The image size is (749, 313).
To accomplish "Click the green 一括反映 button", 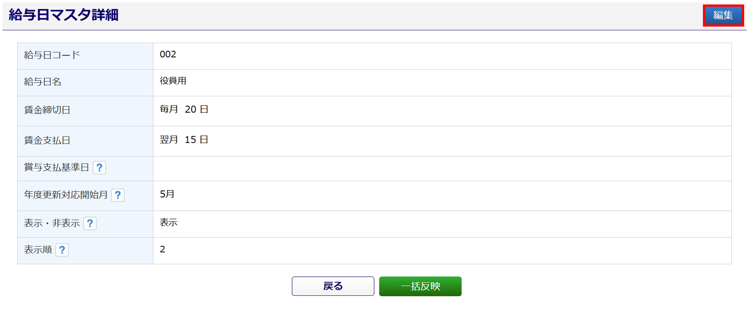I will click(x=420, y=286).
